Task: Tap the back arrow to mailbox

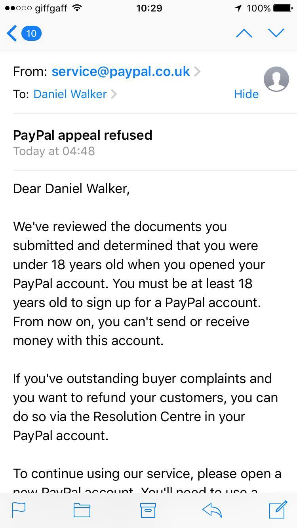Action: click(12, 33)
